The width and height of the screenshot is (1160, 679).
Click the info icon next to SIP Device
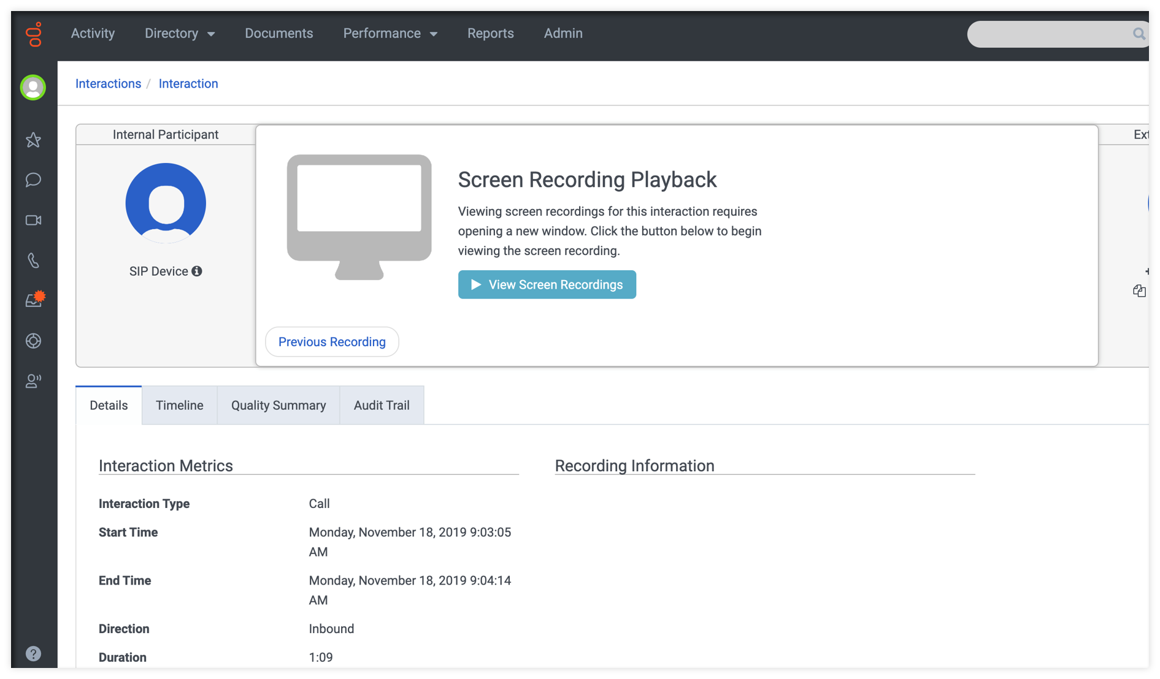tap(196, 271)
